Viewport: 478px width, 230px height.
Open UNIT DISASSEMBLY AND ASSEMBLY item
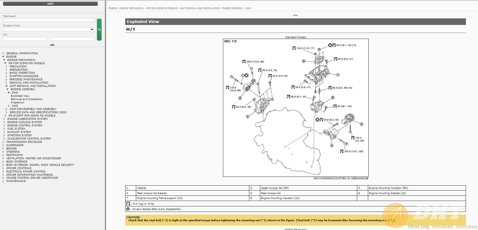point(33,109)
